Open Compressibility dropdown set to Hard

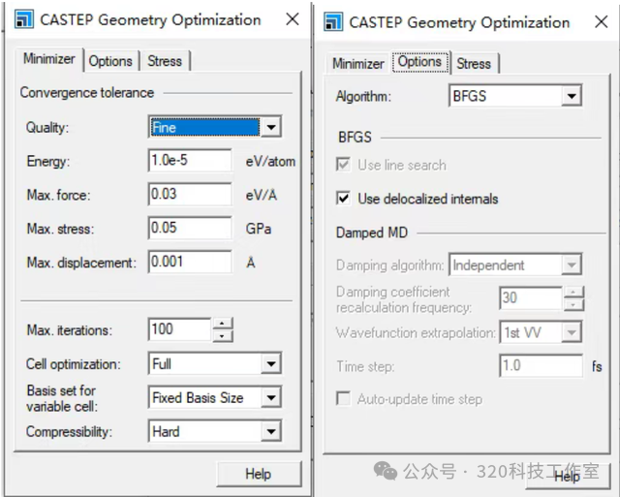[x=215, y=430]
